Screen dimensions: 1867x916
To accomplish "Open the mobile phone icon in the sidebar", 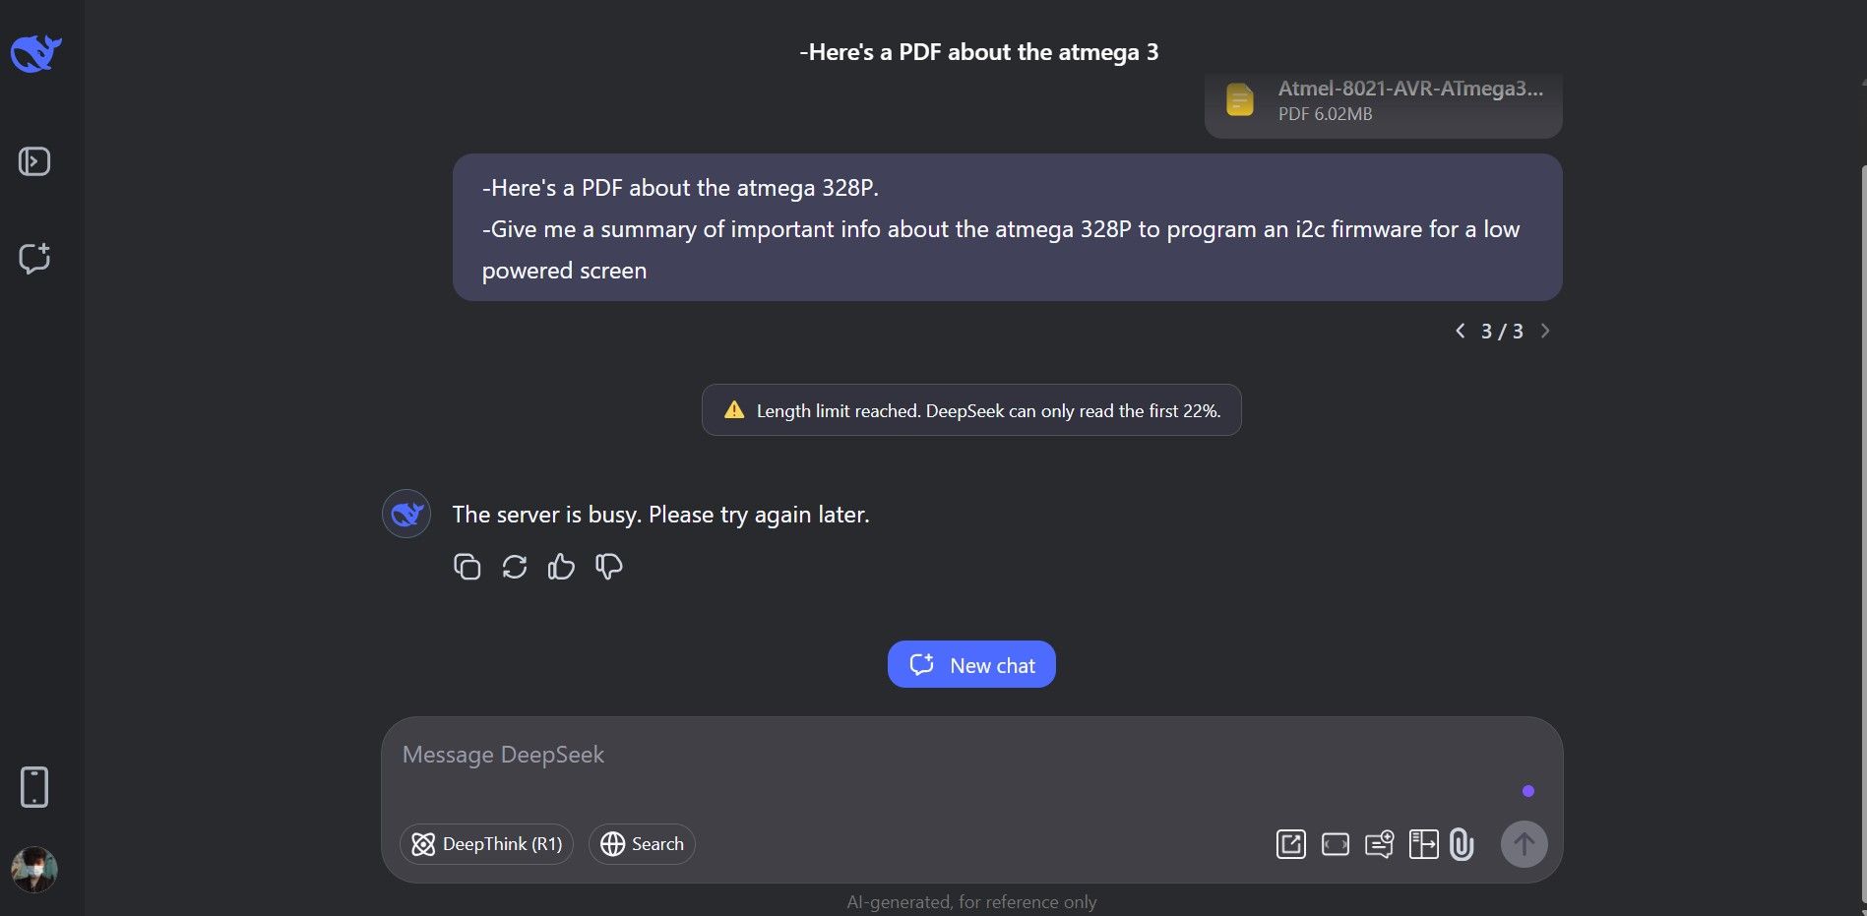I will point(33,786).
